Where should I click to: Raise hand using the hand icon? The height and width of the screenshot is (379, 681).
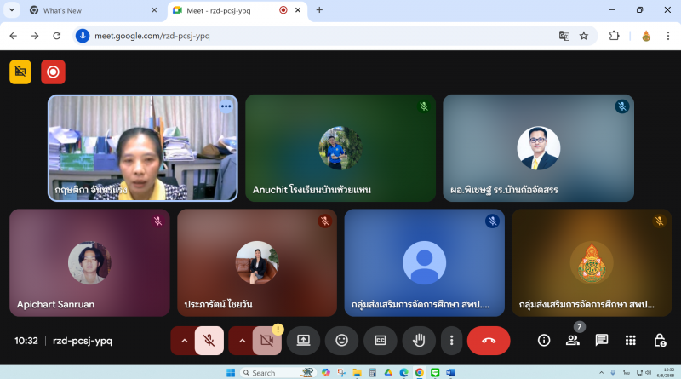419,340
